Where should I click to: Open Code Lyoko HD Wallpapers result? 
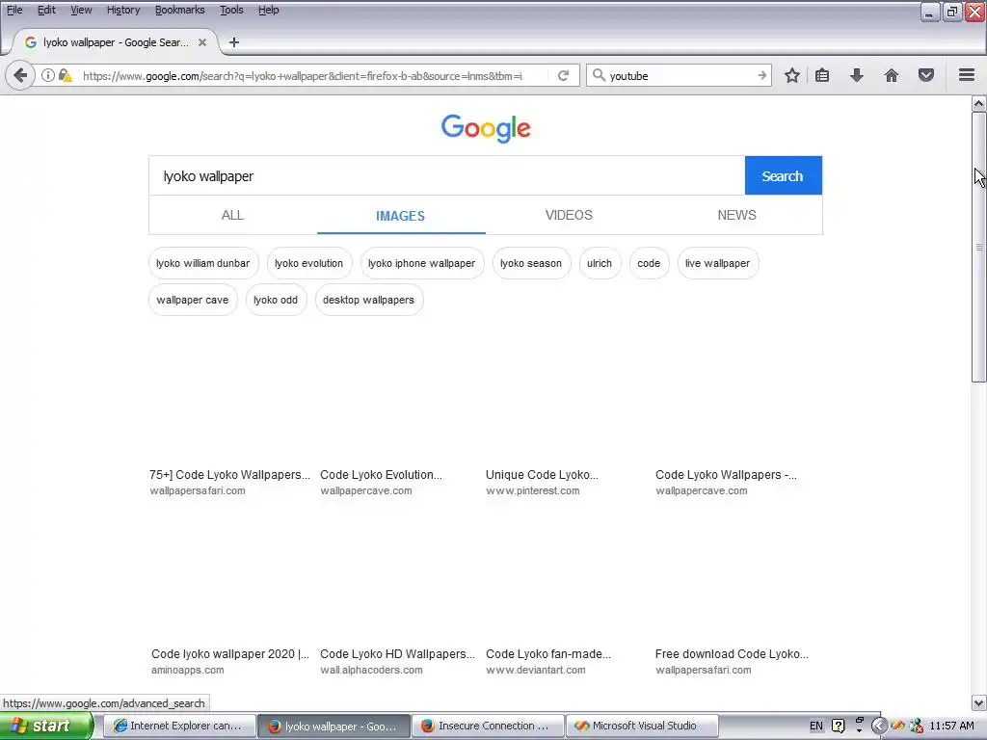coord(397,654)
